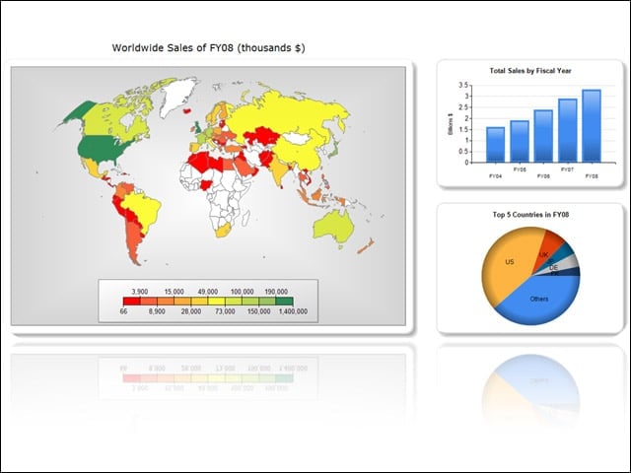Select Japan on the world map
The height and width of the screenshot is (473, 631).
(335, 150)
